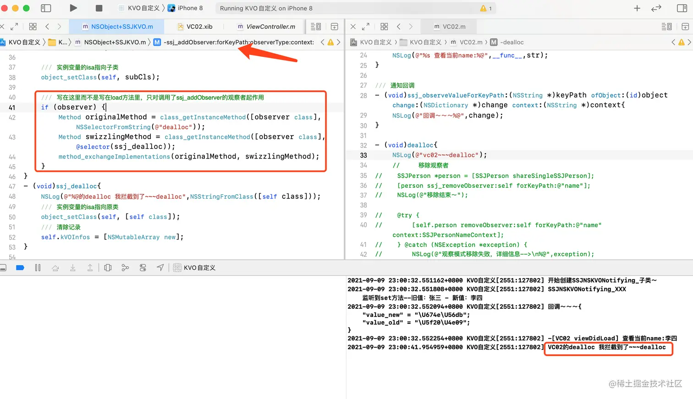This screenshot has height=399, width=693.
Task: Open the -dealloc method list in jump bar
Action: pos(507,42)
